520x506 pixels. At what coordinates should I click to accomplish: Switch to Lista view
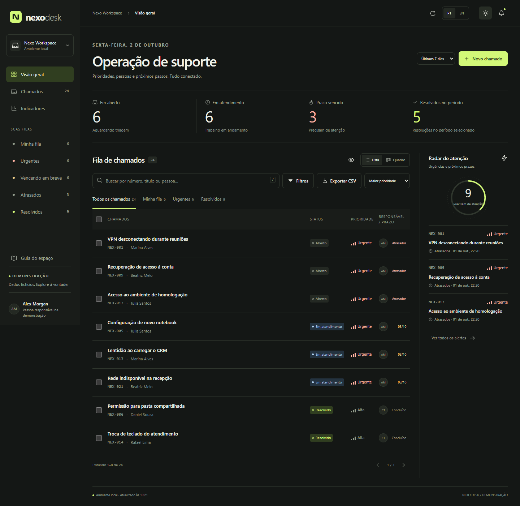[x=372, y=160]
